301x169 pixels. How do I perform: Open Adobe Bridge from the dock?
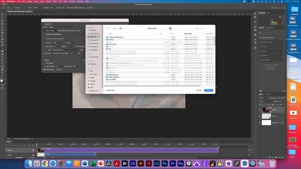click(x=125, y=163)
